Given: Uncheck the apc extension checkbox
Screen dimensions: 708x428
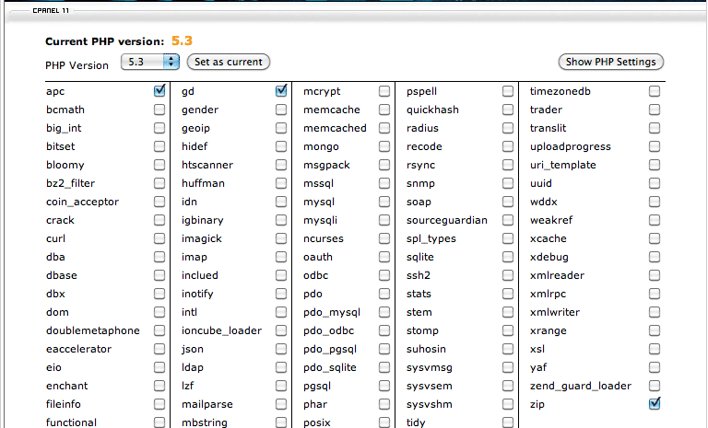Looking at the screenshot, I should [159, 90].
